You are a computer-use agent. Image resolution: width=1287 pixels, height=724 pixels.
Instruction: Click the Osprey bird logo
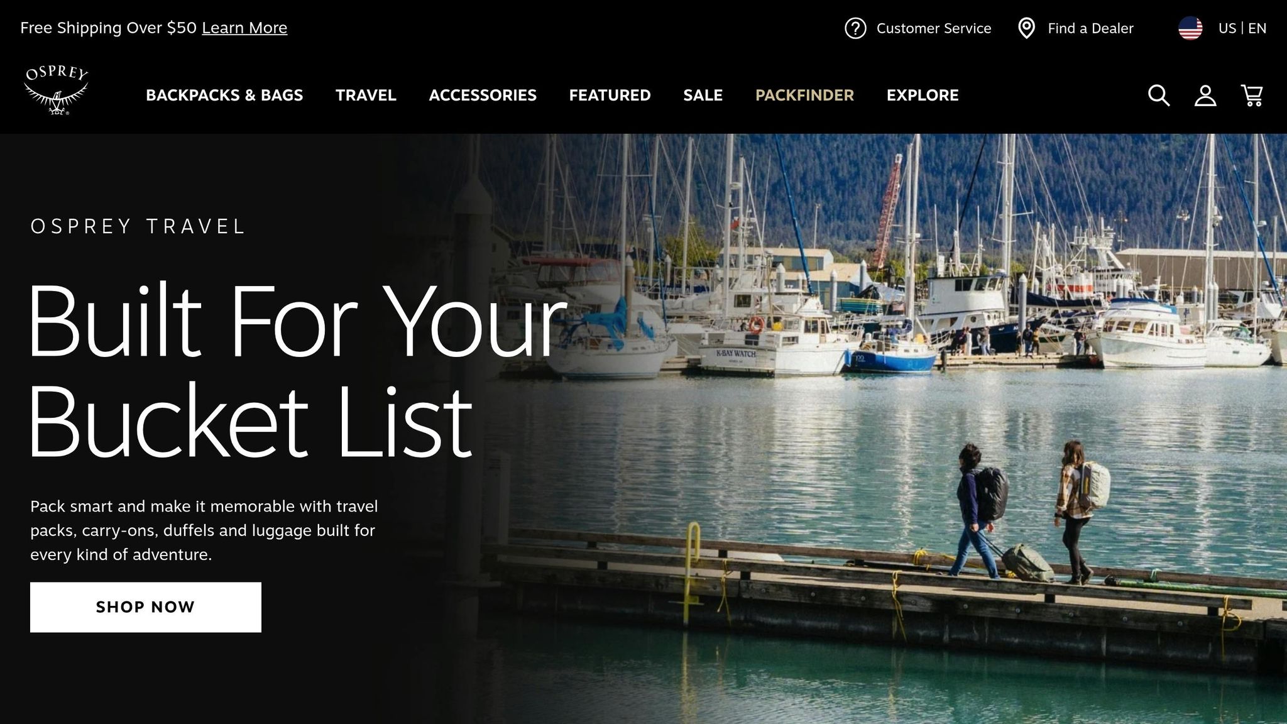pyautogui.click(x=56, y=90)
